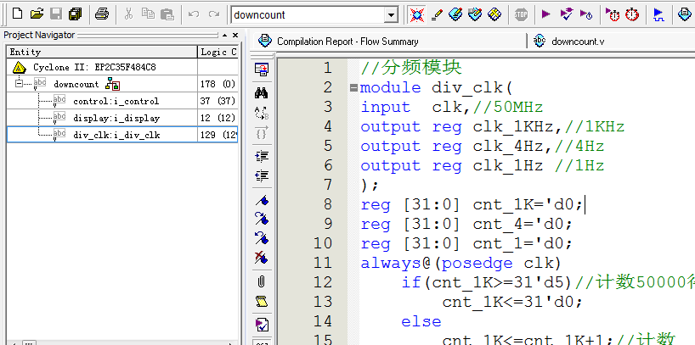695x345 pixels.
Task: Click the 'always@(posedge clk)' code line
Action: (x=461, y=263)
